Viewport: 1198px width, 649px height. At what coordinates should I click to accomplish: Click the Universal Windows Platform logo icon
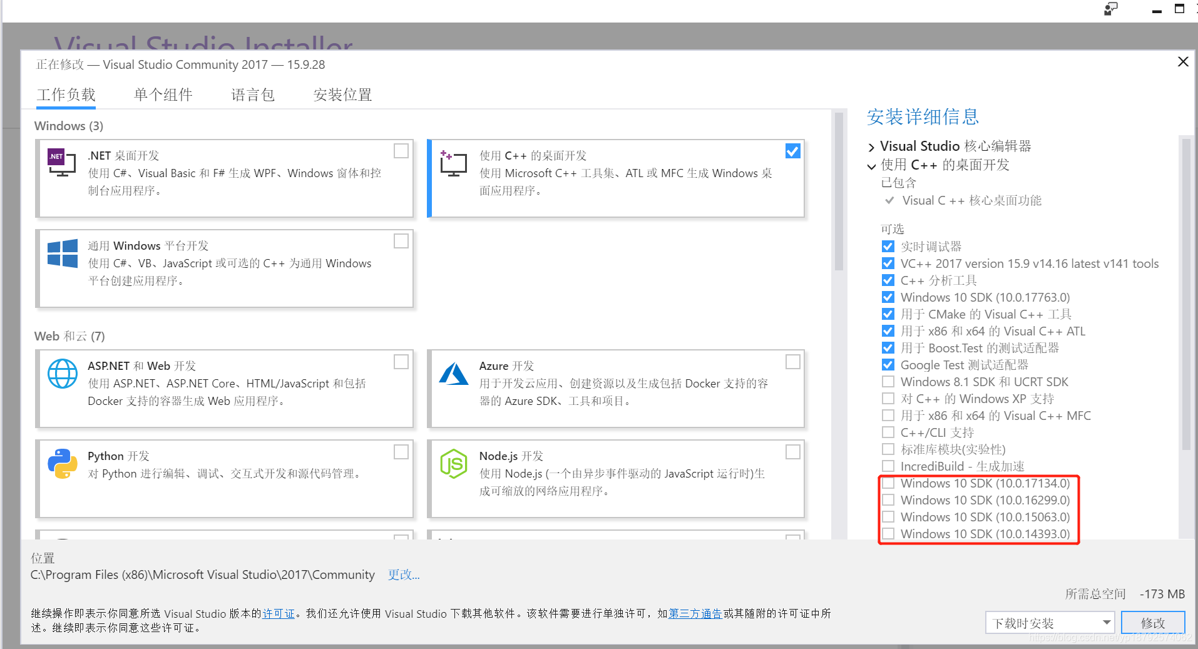[63, 253]
